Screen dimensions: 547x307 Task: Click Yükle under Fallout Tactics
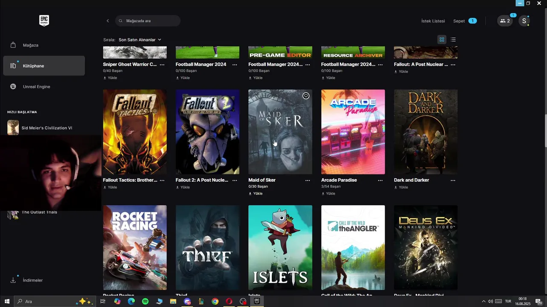110,187
